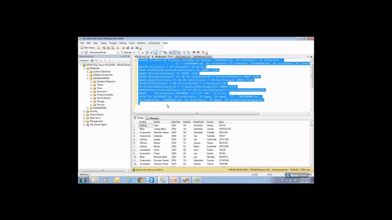This screenshot has width=392, height=220.
Task: Switch to the Messages results tab
Action: tap(153, 118)
